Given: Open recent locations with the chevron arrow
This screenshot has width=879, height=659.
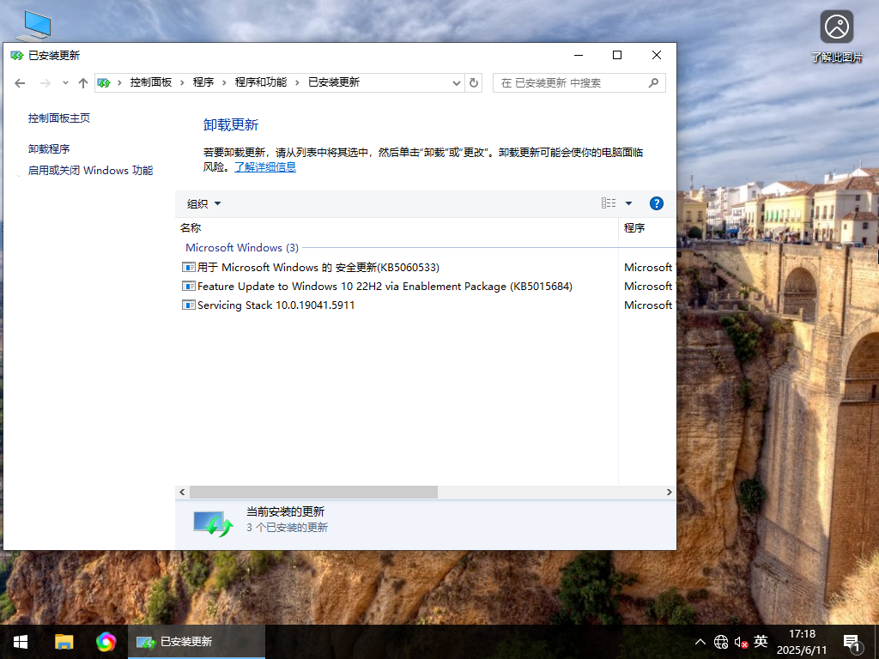Looking at the screenshot, I should (65, 82).
